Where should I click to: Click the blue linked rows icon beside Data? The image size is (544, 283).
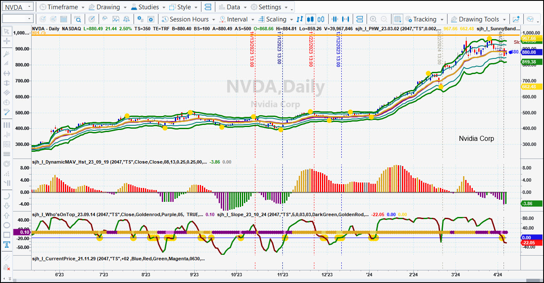(x=207, y=7)
